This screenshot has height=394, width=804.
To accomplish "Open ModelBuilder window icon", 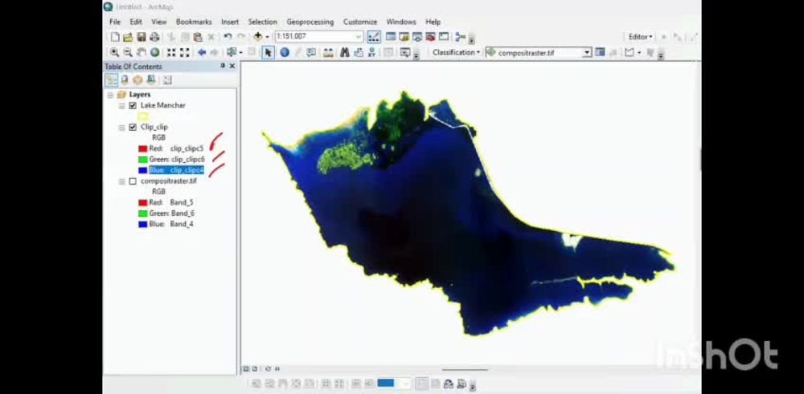I will point(460,37).
